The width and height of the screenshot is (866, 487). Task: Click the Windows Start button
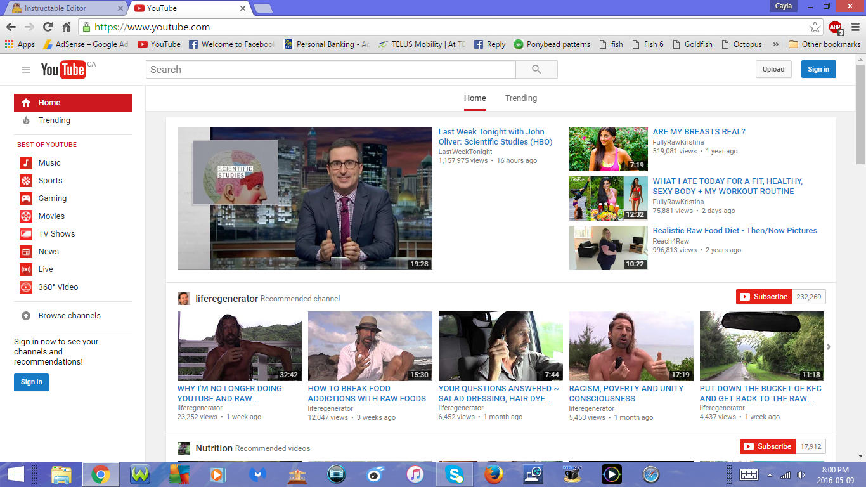(15, 474)
